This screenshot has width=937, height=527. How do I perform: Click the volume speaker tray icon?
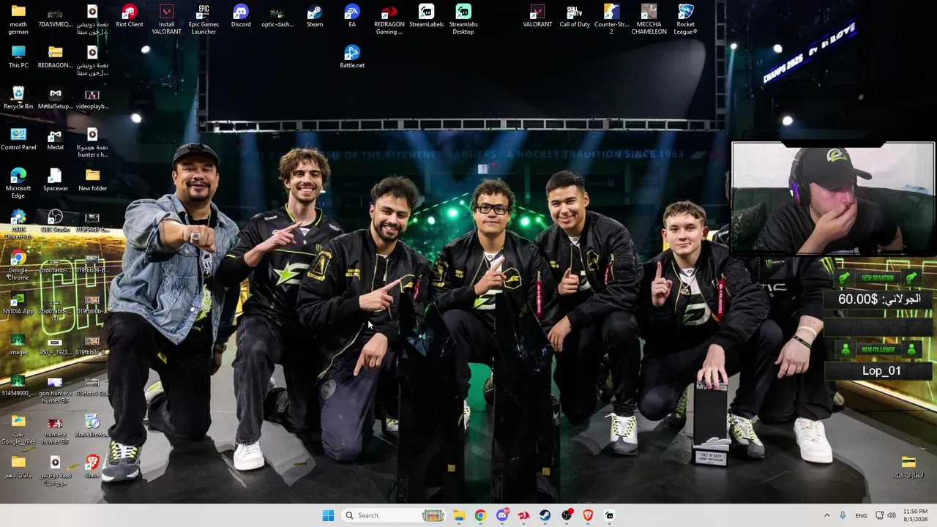pyautogui.click(x=892, y=515)
